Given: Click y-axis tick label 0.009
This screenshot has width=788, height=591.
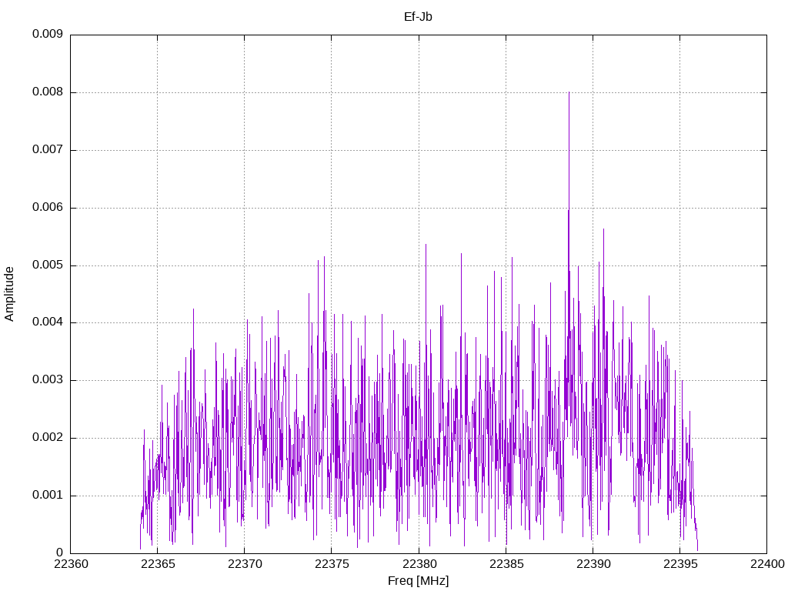Looking at the screenshot, I should tap(48, 34).
